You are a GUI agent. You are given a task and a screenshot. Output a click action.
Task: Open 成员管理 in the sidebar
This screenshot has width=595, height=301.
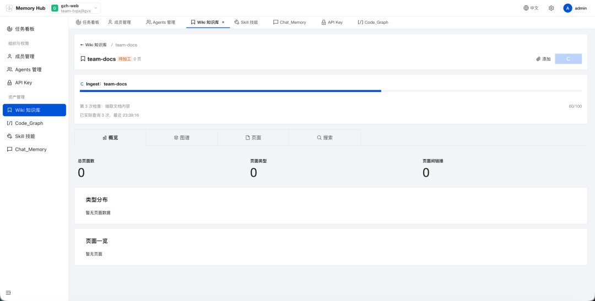pos(34,57)
